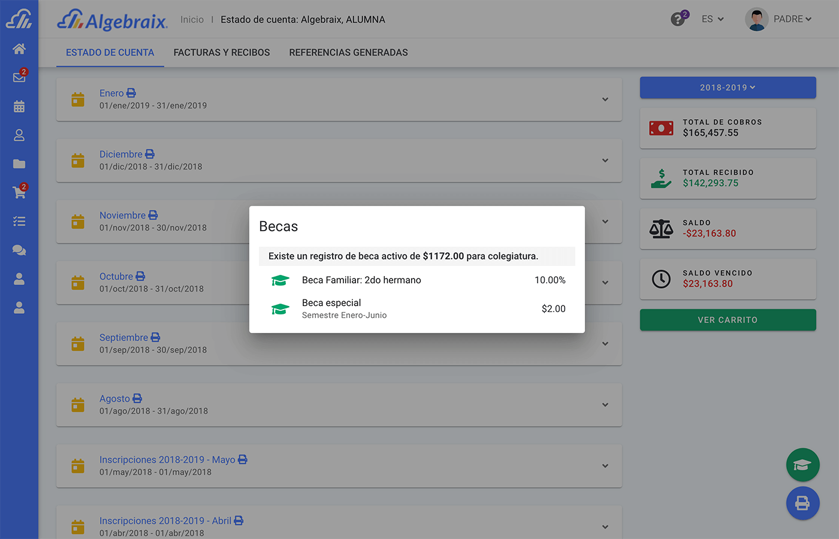Expand the Agosto period row

[605, 405]
